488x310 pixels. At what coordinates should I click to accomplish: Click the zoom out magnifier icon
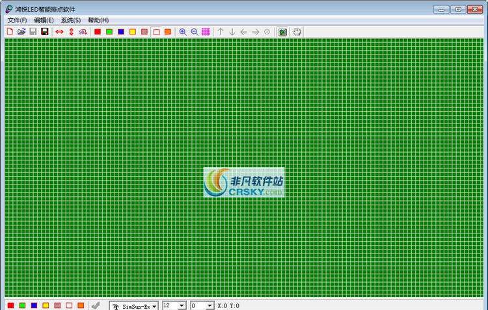(195, 32)
